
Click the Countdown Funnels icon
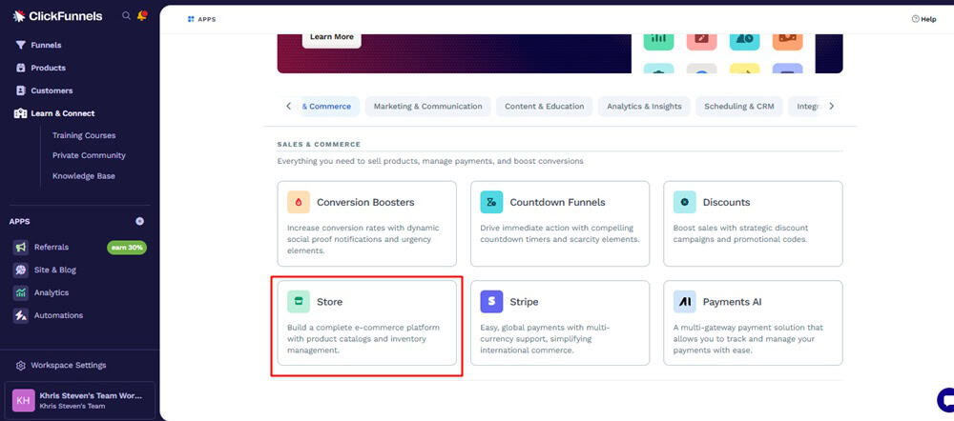point(491,202)
